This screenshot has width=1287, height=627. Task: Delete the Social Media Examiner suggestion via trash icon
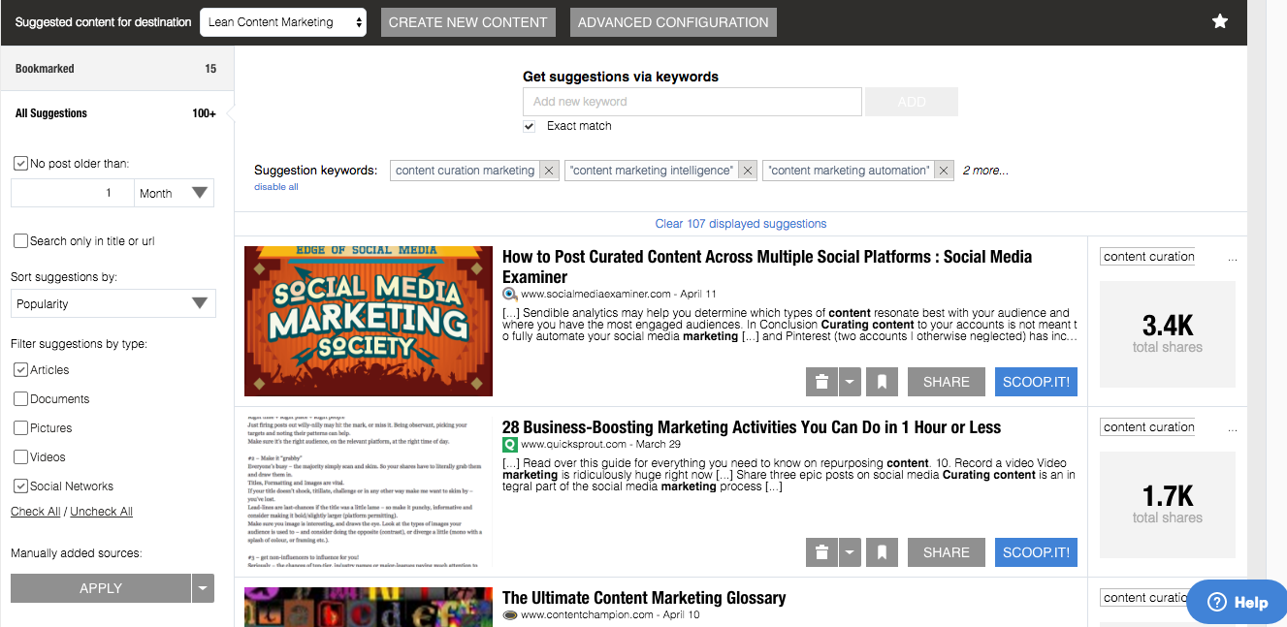coord(821,382)
